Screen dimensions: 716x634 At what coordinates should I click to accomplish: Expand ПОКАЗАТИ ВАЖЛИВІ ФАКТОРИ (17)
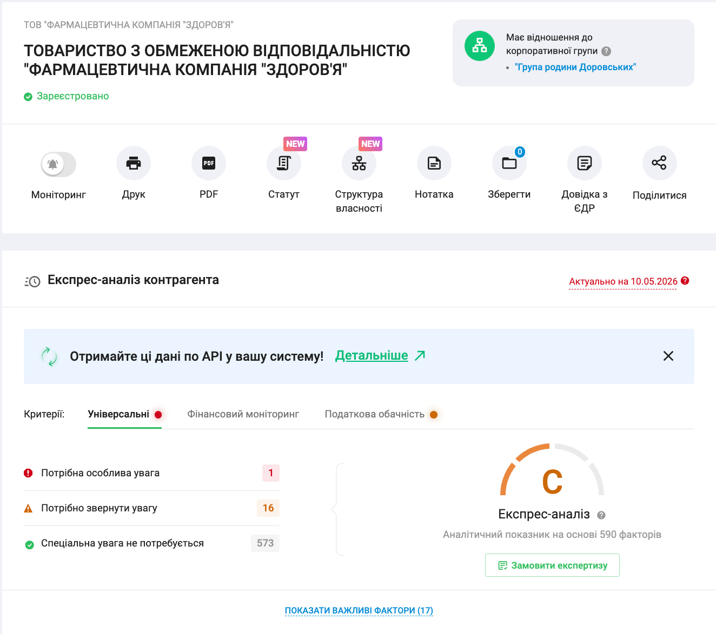(359, 611)
